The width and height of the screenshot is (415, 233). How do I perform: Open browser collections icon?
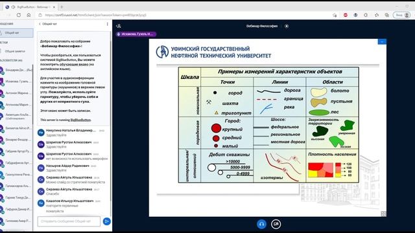(386, 15)
